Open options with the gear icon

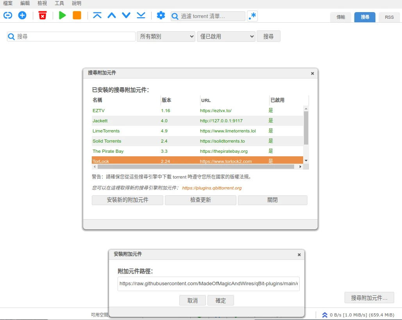(x=161, y=15)
